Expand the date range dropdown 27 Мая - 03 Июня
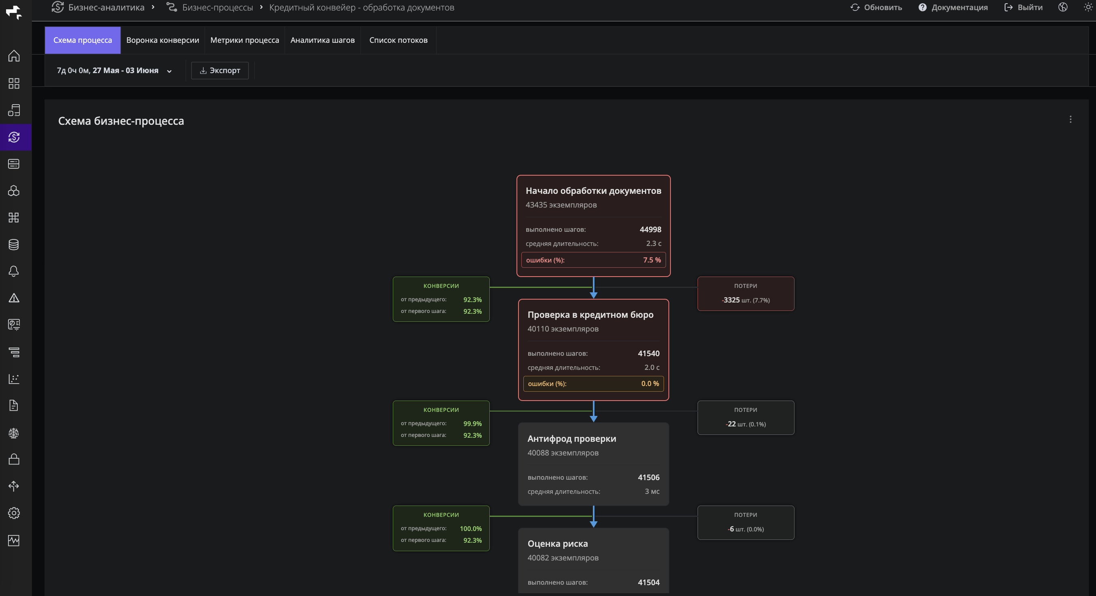 point(114,71)
